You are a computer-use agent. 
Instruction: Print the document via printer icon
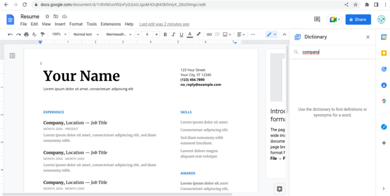tap(26, 35)
